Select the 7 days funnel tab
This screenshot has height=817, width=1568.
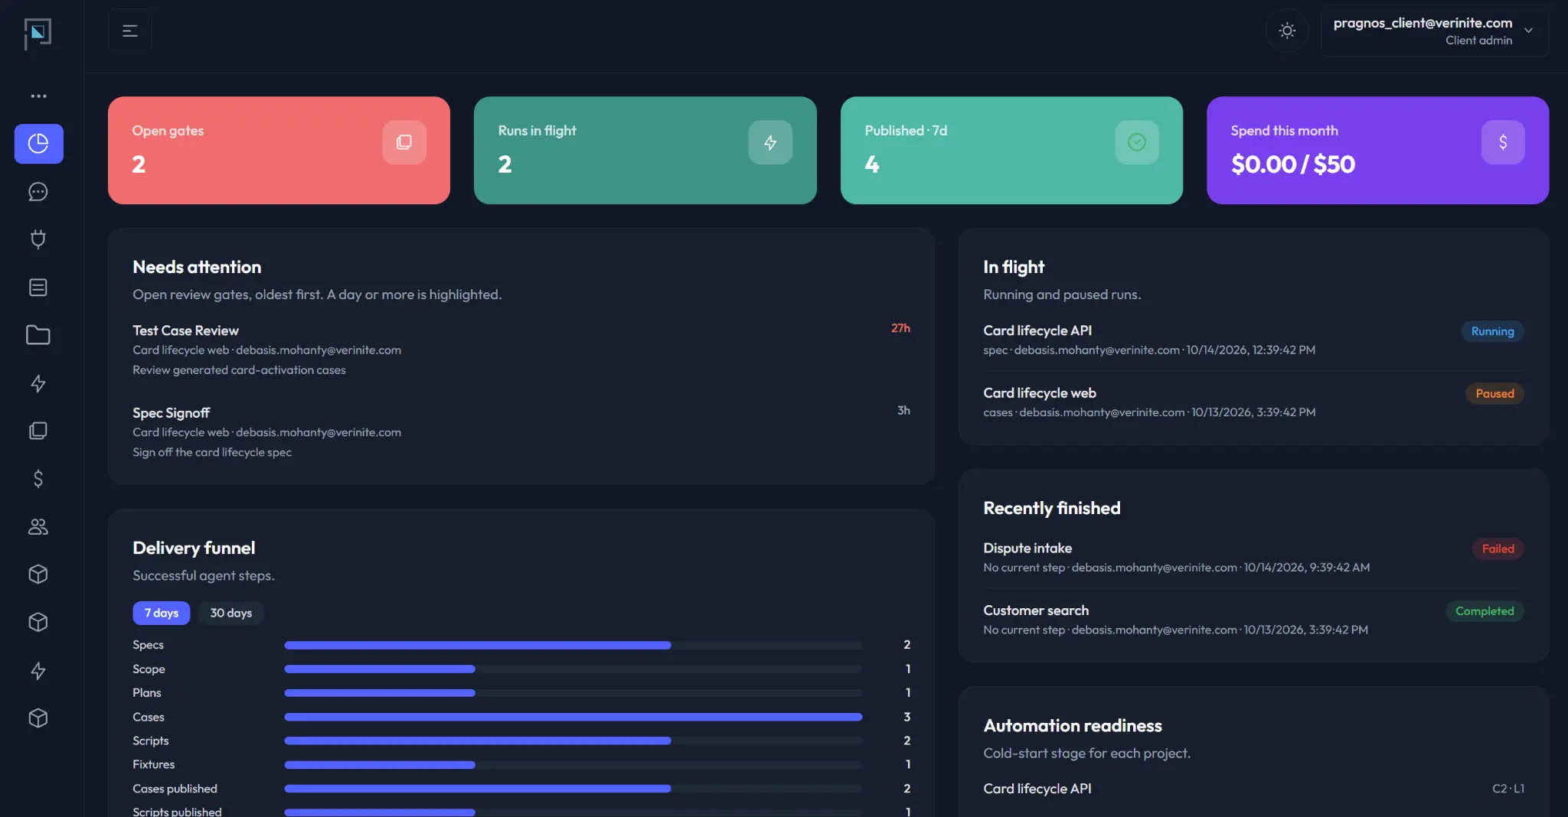(x=162, y=613)
